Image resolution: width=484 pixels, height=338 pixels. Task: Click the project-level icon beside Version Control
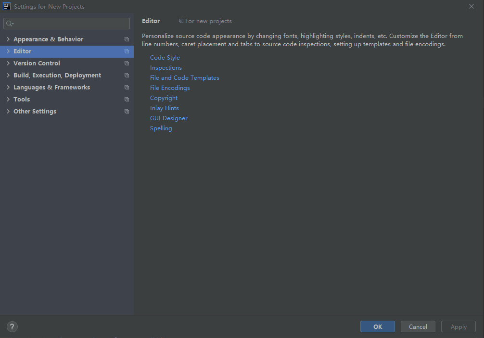tap(127, 63)
